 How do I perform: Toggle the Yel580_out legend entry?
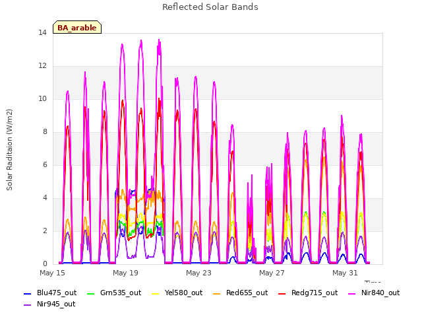177,293
